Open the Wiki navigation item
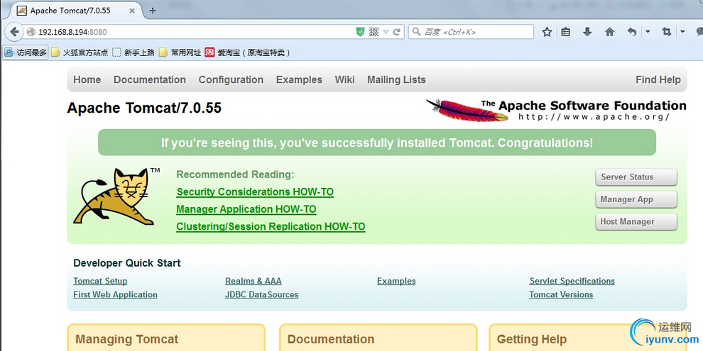Viewport: 703px width, 351px height. (x=345, y=79)
